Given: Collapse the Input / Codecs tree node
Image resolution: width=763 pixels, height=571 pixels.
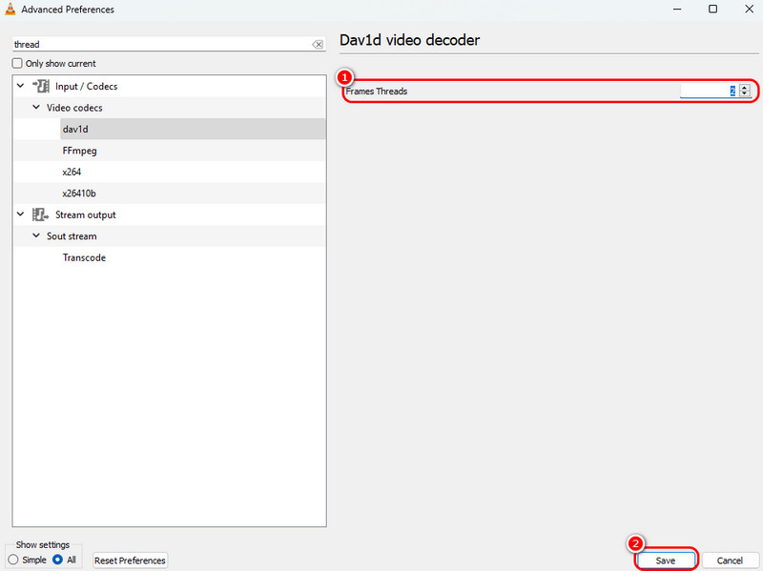Looking at the screenshot, I should click(x=21, y=87).
